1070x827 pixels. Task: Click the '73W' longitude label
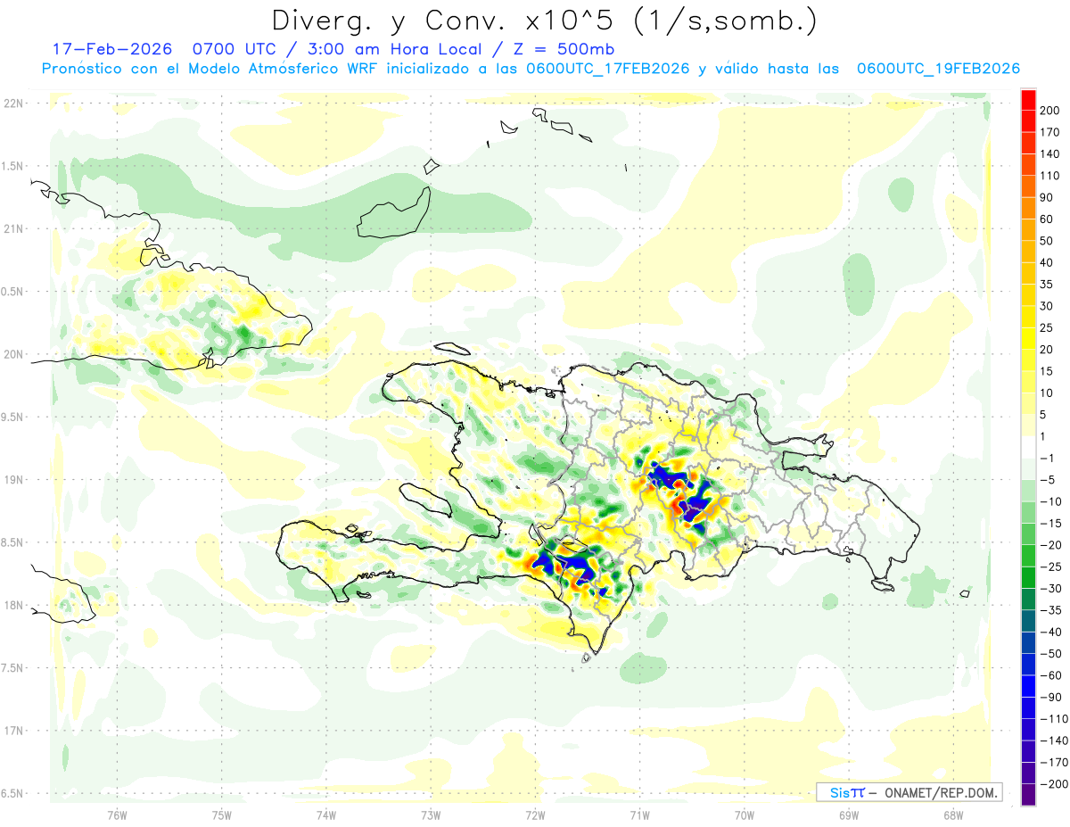click(431, 815)
